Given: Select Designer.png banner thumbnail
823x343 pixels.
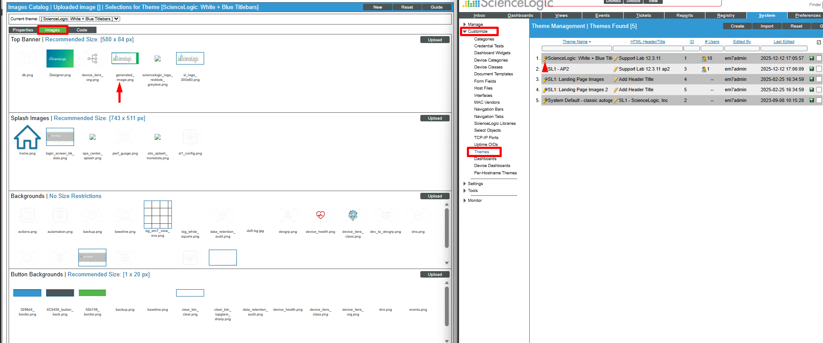Looking at the screenshot, I should (60, 59).
